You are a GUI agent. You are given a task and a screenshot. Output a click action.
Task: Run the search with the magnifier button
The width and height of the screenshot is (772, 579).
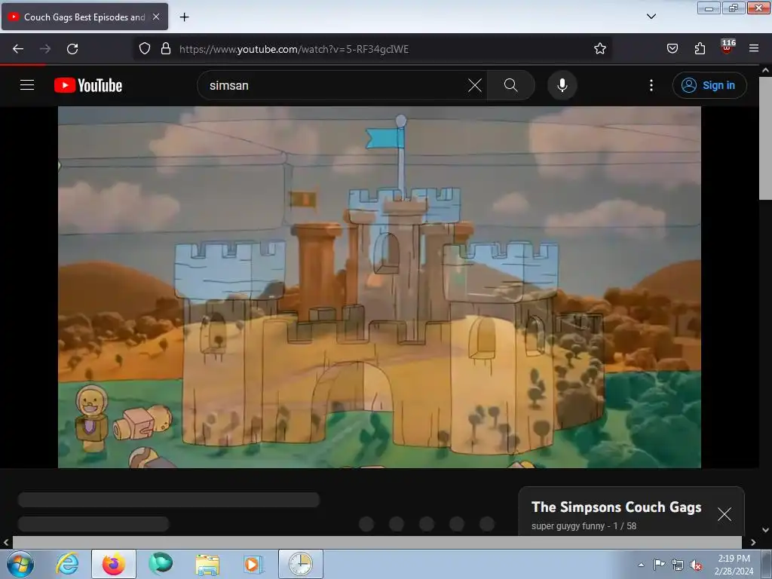tap(511, 85)
